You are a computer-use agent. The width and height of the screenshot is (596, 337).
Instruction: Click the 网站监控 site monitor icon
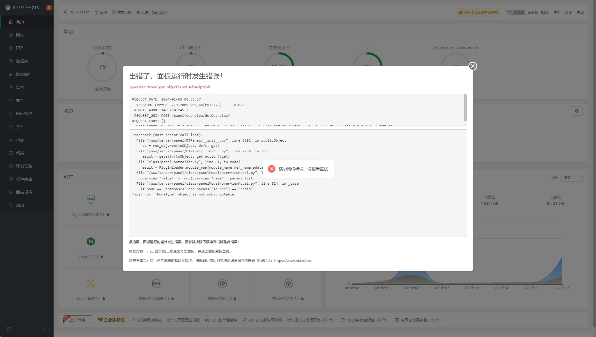point(11,114)
